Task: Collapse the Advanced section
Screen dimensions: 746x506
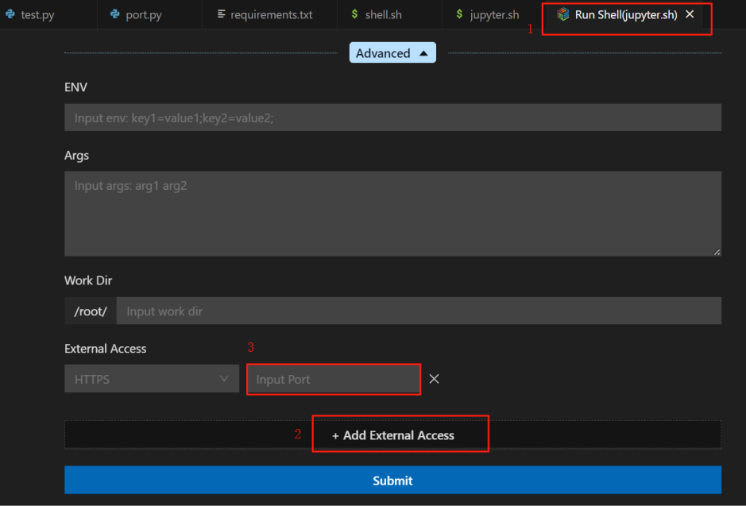Action: (392, 53)
